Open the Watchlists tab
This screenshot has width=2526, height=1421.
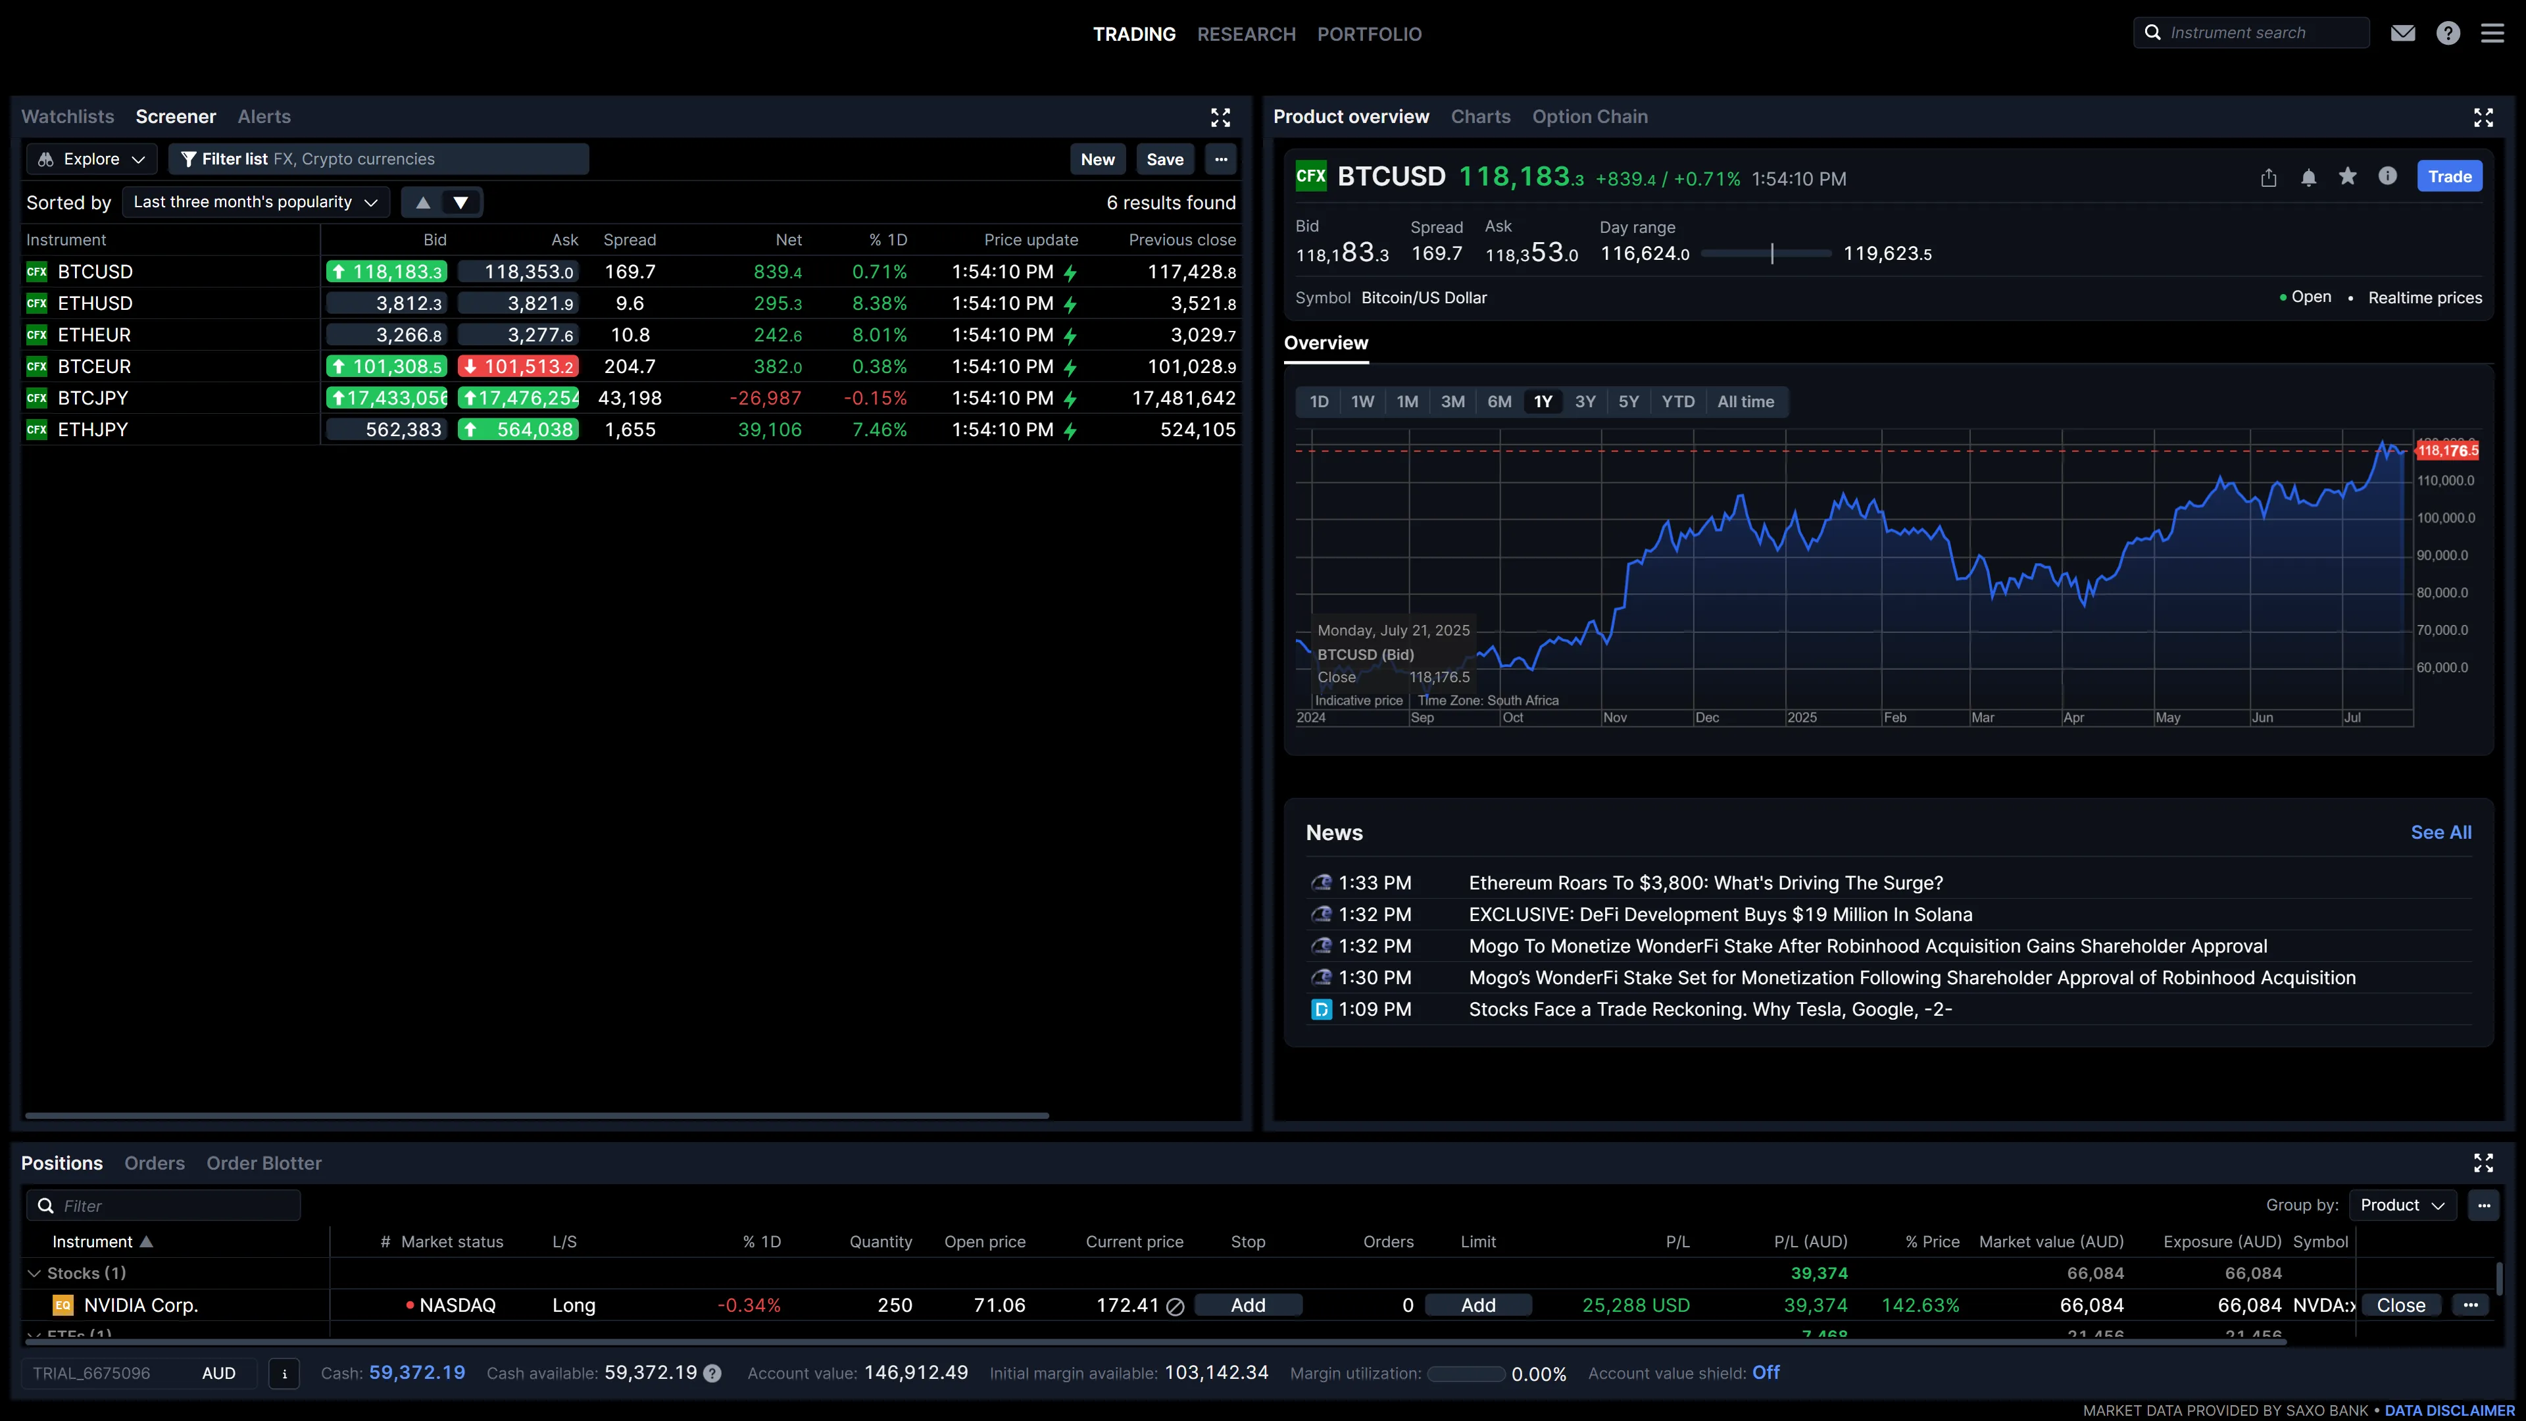[68, 116]
